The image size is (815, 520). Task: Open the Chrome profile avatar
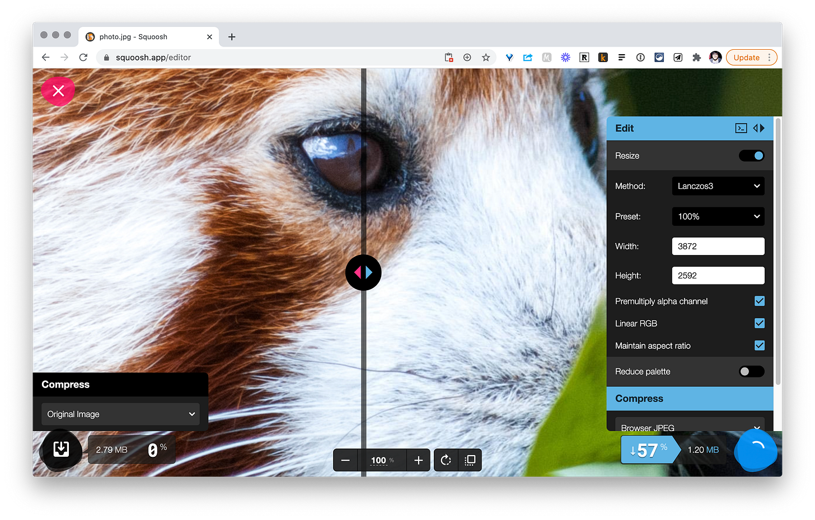715,57
